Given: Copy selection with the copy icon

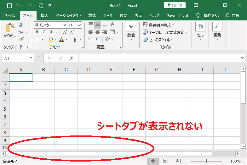Looking at the screenshot, I should (x=21, y=32).
